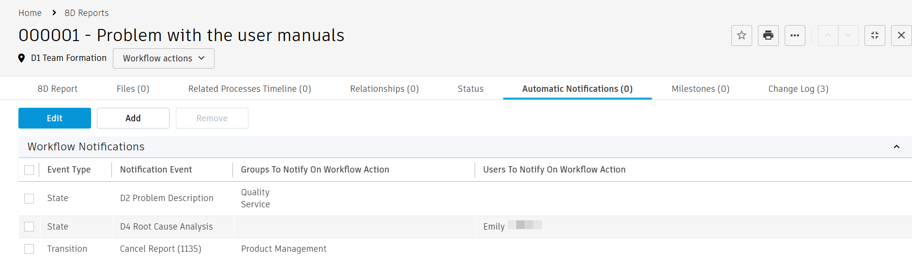Switch to the Milestones tab

[x=700, y=89]
